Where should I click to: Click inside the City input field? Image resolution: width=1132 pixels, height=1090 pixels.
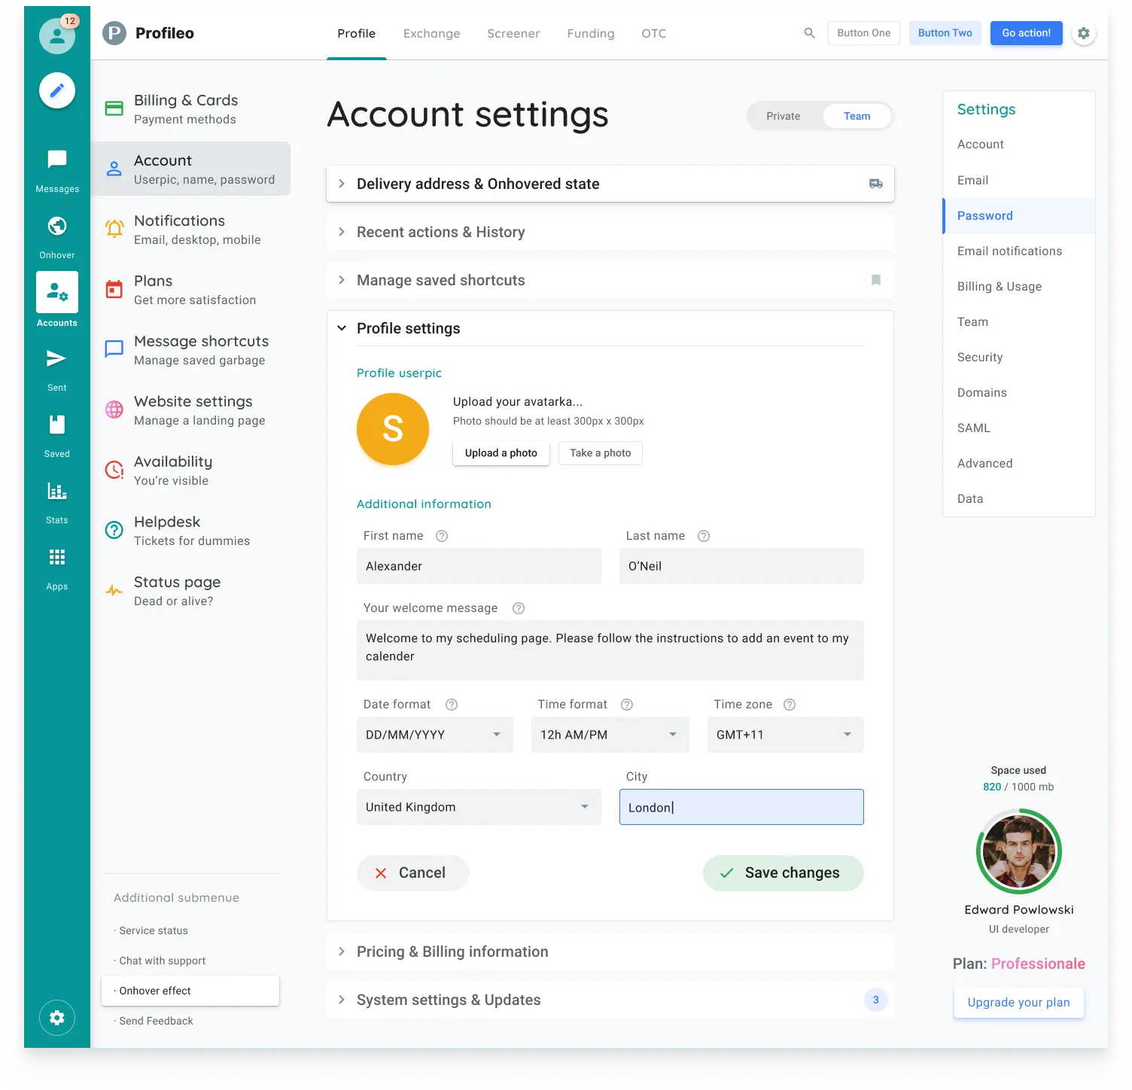[741, 806]
